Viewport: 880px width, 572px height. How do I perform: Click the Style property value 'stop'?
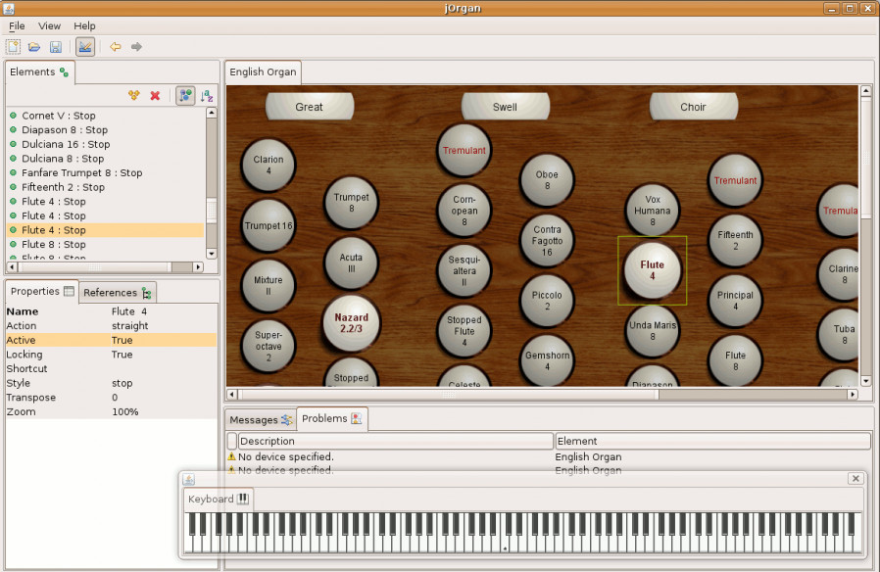(122, 383)
